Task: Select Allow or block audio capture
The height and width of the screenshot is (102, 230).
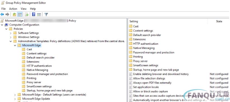Action: tap(150, 92)
